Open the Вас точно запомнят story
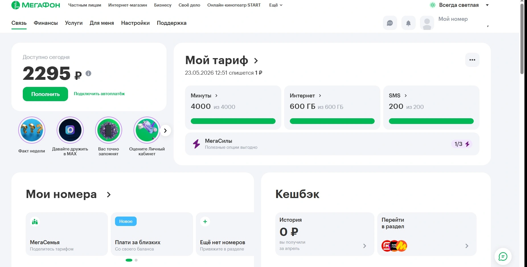 [x=108, y=130]
